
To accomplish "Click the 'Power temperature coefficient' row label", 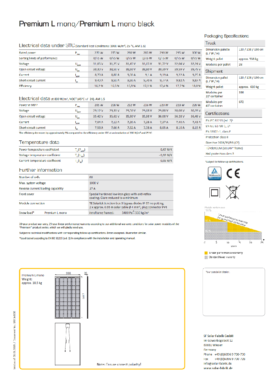I will [39, 150].
